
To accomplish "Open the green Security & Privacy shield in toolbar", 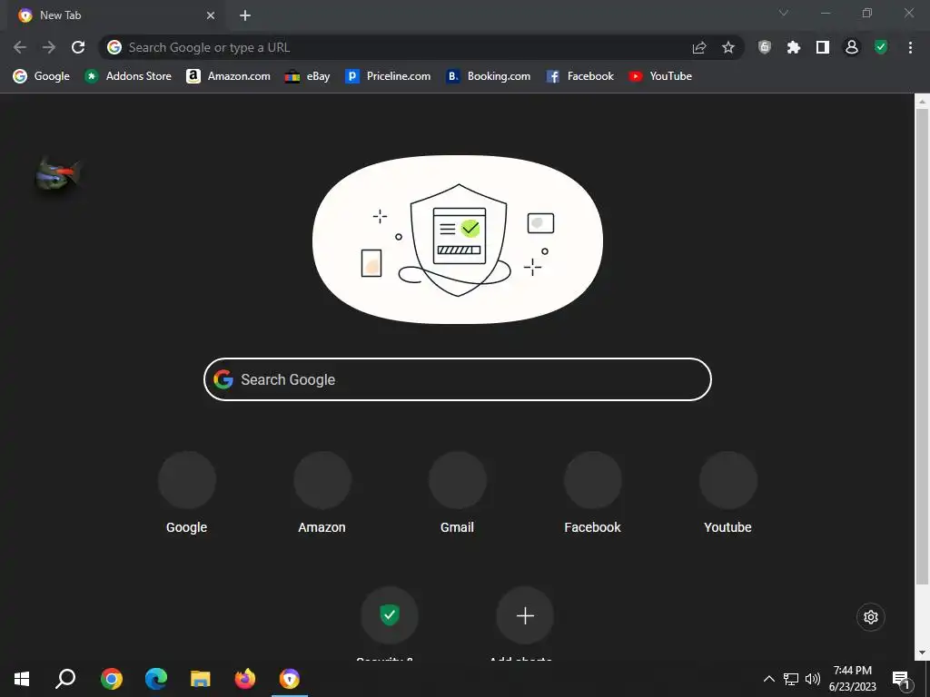I will coord(881,47).
